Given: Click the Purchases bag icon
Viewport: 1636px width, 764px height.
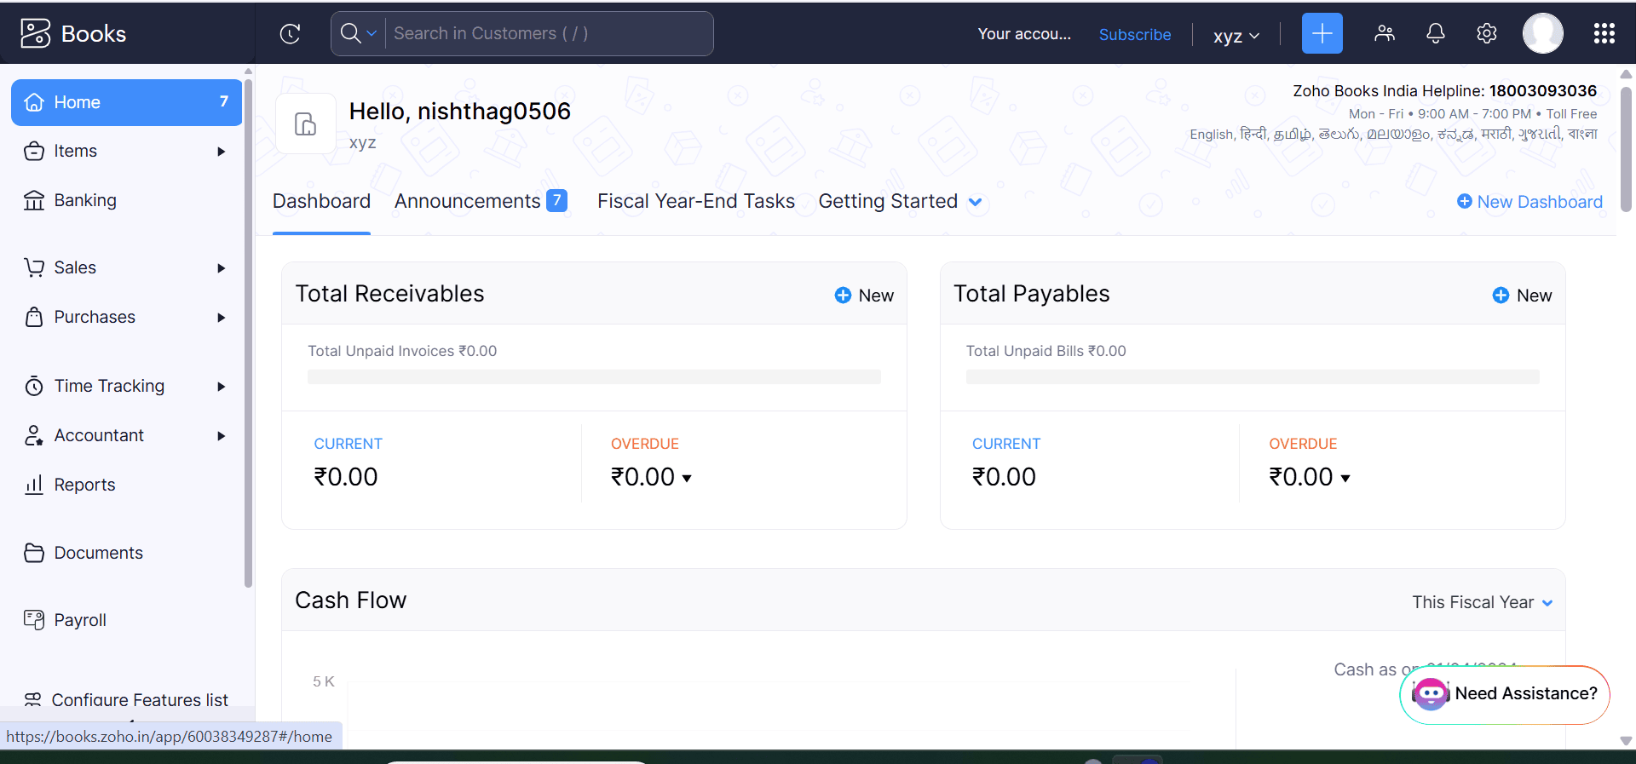Looking at the screenshot, I should (34, 317).
